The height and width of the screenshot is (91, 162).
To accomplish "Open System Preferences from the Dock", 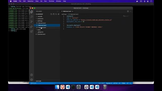I will point(79,87).
